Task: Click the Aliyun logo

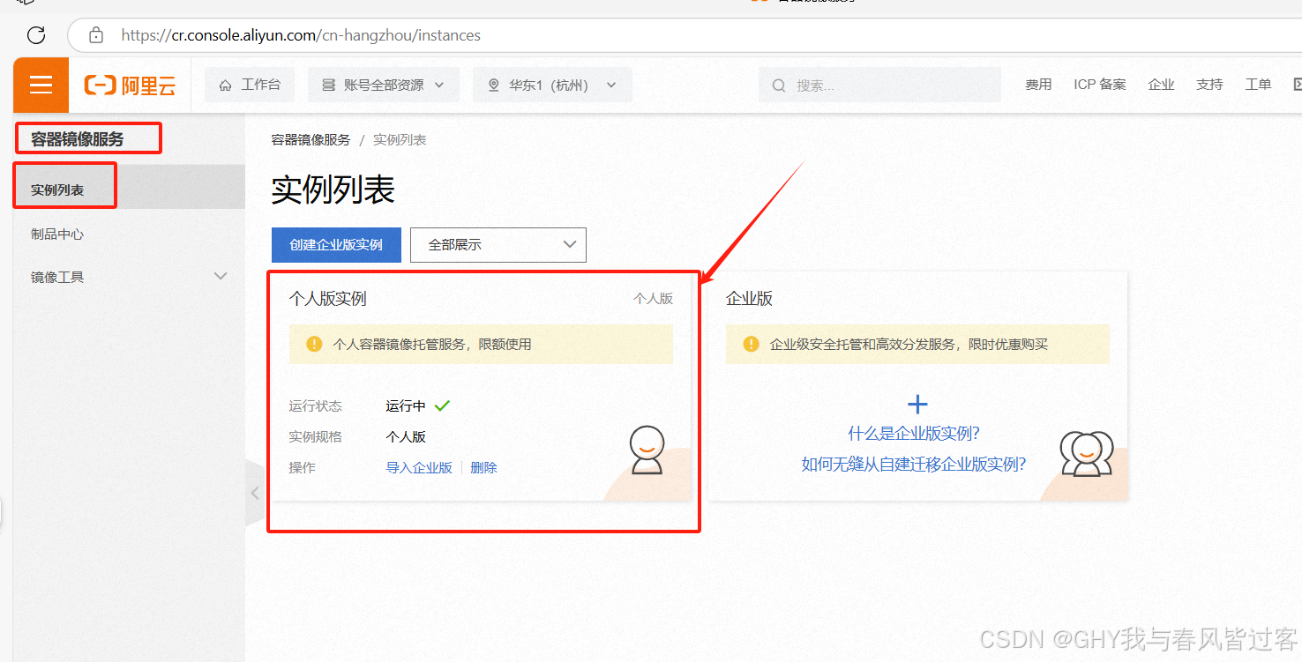Action: tap(130, 86)
